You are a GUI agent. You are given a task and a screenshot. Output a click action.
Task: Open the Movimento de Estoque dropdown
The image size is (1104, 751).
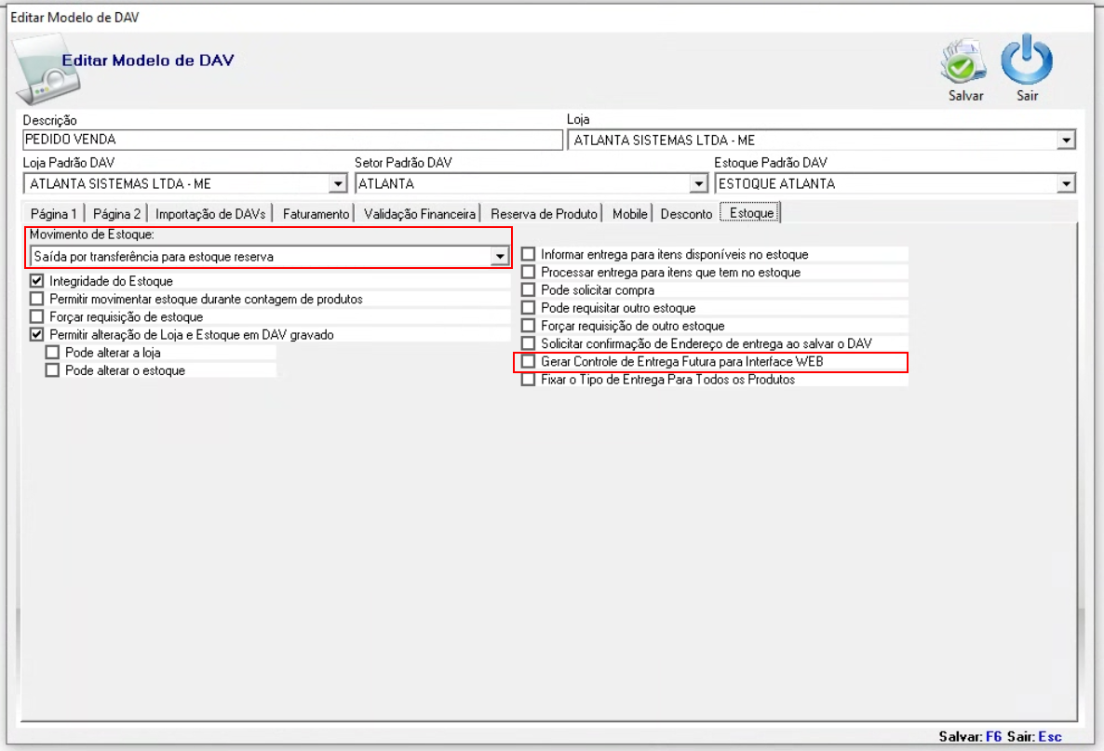click(500, 256)
